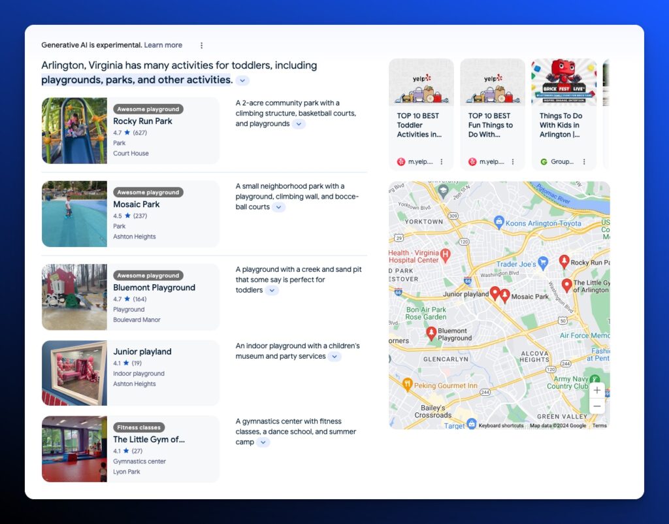Open the Mosaic Park listing title
The height and width of the screenshot is (524, 669).
point(137,205)
